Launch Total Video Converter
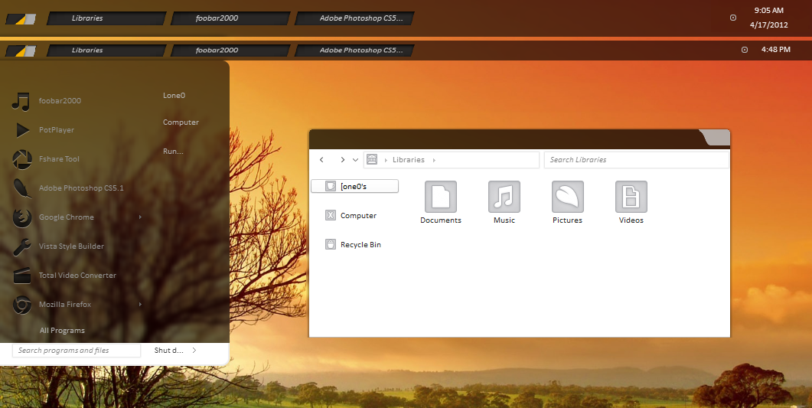Screen dimensions: 812x408 pyautogui.click(x=77, y=276)
